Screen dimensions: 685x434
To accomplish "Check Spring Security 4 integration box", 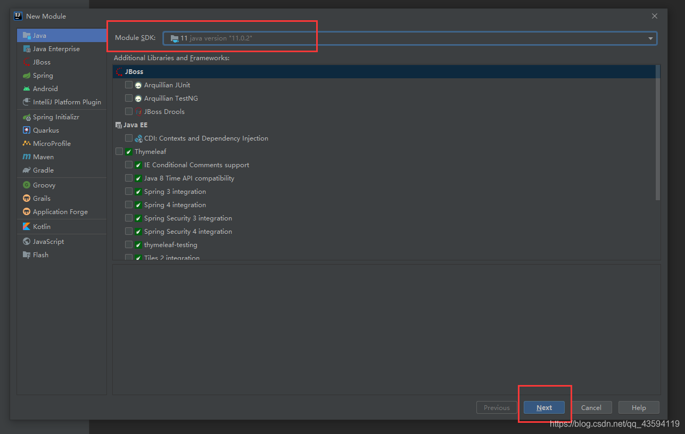I will point(129,232).
